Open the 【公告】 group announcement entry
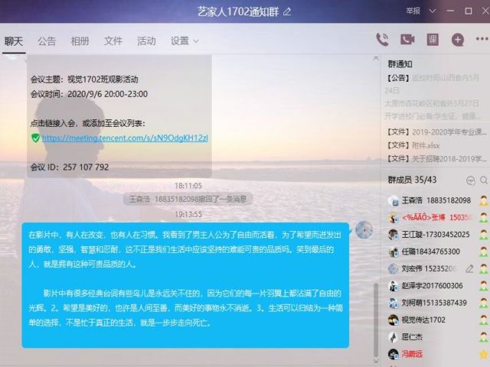490x367 pixels. pyautogui.click(x=434, y=97)
